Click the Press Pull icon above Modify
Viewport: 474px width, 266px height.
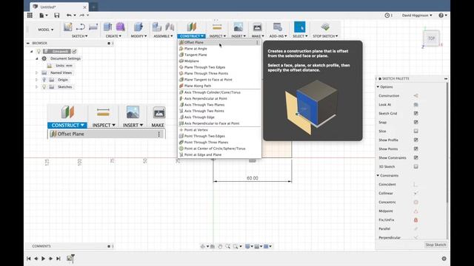coord(138,27)
